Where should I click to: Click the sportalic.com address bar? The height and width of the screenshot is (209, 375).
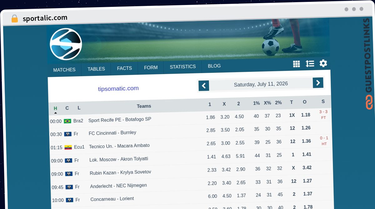pyautogui.click(x=45, y=18)
